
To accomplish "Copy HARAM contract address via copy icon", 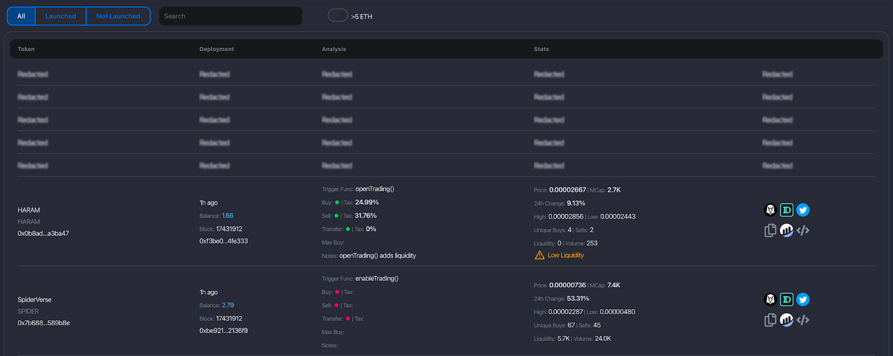I will point(770,230).
